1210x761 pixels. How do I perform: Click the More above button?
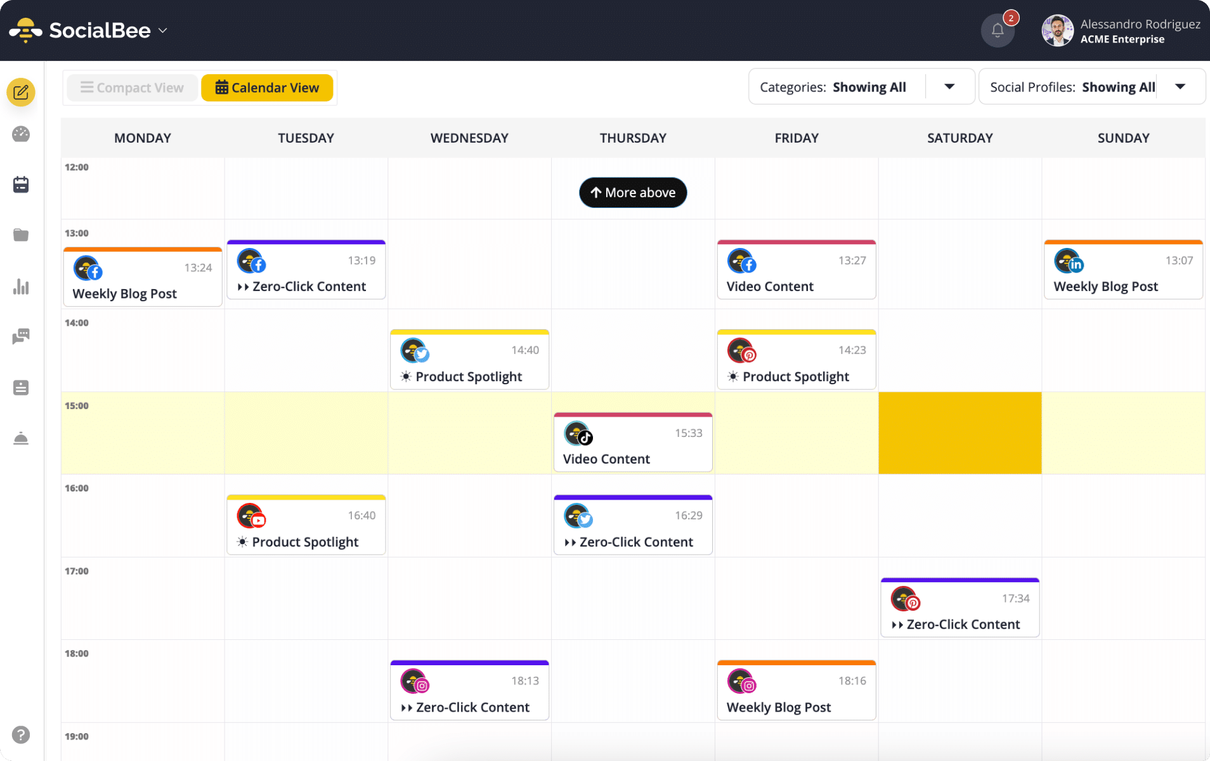click(632, 192)
